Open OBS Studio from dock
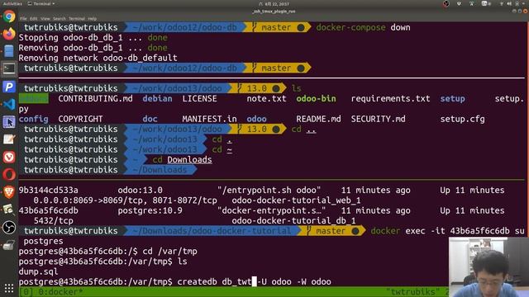529x297 pixels. pyautogui.click(x=9, y=228)
